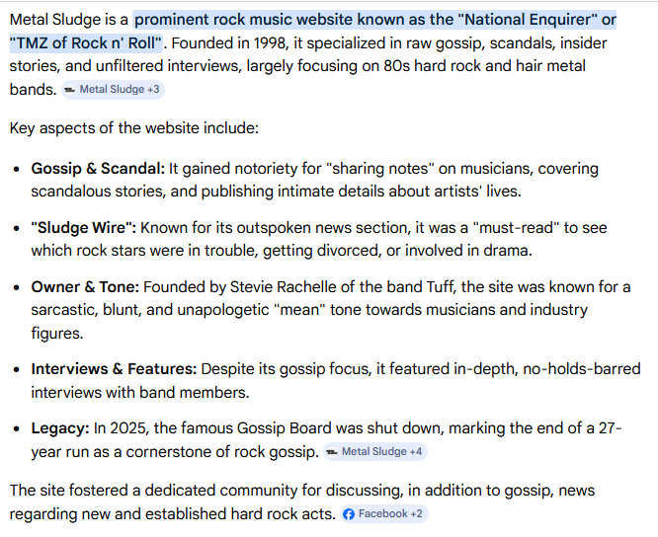This screenshot has height=537, width=658.
Task: Click the "Interviews & Features:" bold heading
Action: [114, 368]
